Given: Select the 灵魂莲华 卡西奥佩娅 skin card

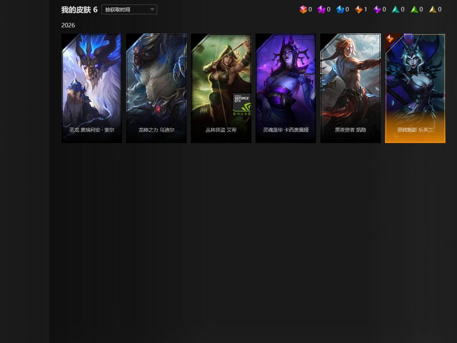Looking at the screenshot, I should click(x=286, y=88).
